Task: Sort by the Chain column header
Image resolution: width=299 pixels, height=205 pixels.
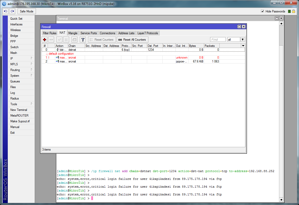Action: (x=76, y=46)
